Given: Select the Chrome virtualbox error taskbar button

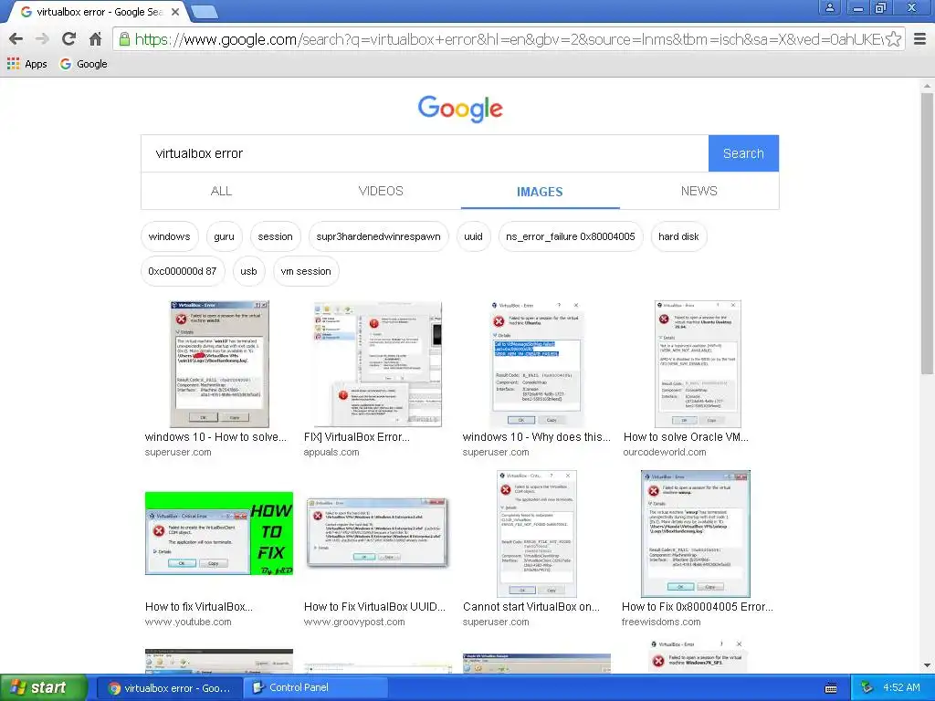Looking at the screenshot, I should pyautogui.click(x=169, y=688).
